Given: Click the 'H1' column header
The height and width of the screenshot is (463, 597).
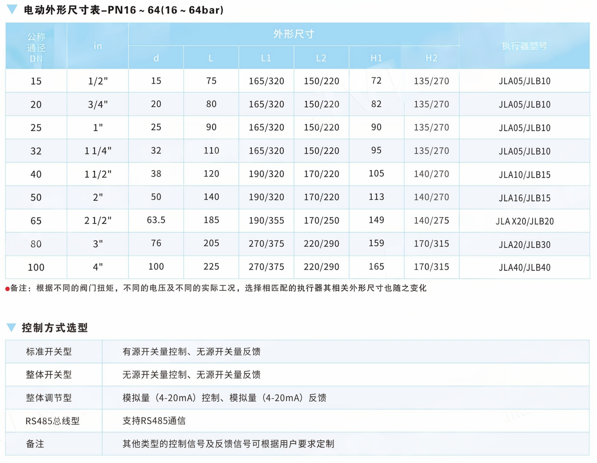Looking at the screenshot, I should (x=377, y=58).
